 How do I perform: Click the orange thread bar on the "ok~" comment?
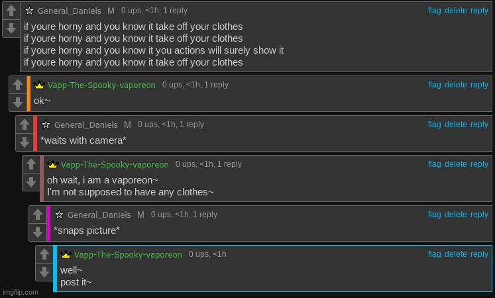click(x=28, y=93)
